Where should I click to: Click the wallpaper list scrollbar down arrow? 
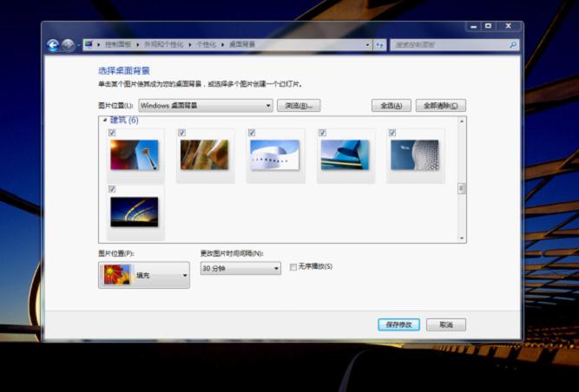[x=462, y=238]
